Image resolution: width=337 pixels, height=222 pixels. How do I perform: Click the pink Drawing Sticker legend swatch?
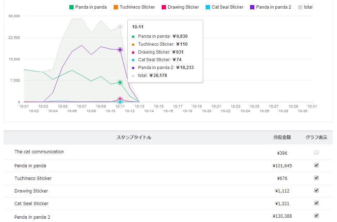pyautogui.click(x=164, y=7)
